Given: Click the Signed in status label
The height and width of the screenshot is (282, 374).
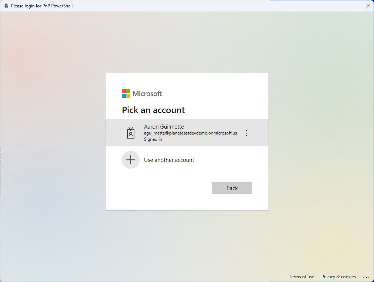Looking at the screenshot, I should [x=153, y=139].
